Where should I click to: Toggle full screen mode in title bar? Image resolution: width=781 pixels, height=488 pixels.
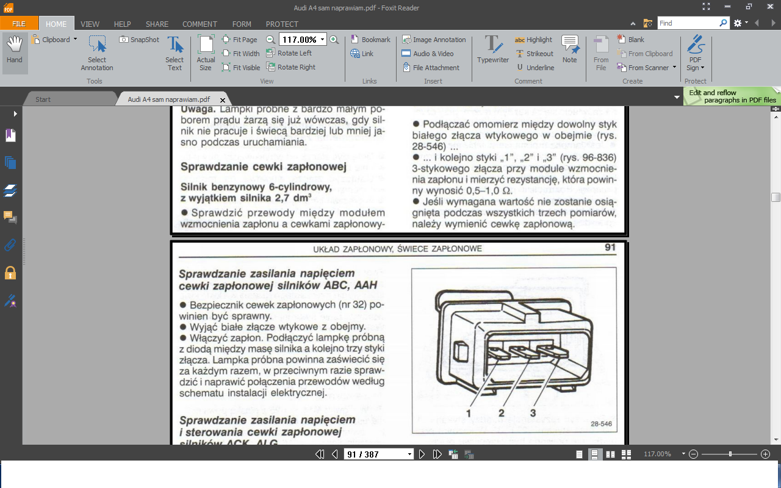click(x=706, y=7)
